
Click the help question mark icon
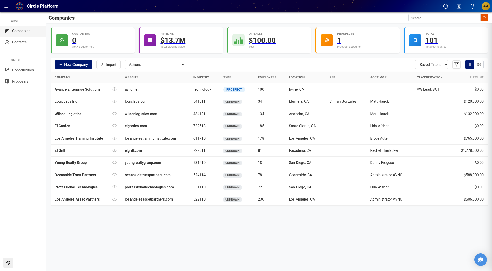point(445,6)
